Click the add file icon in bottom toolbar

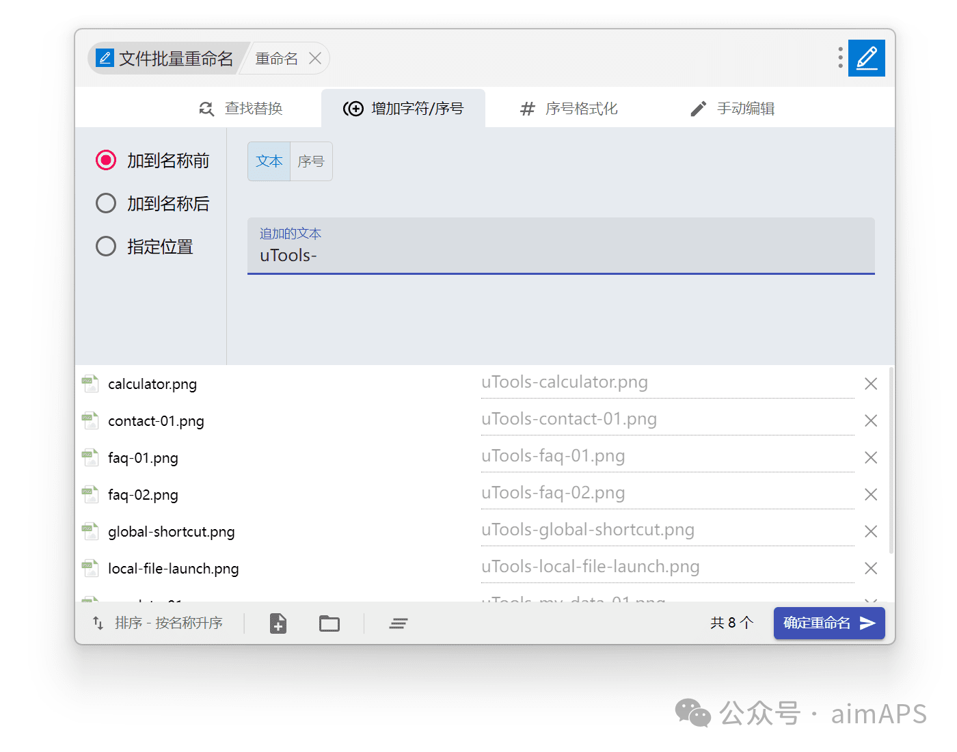tap(278, 623)
